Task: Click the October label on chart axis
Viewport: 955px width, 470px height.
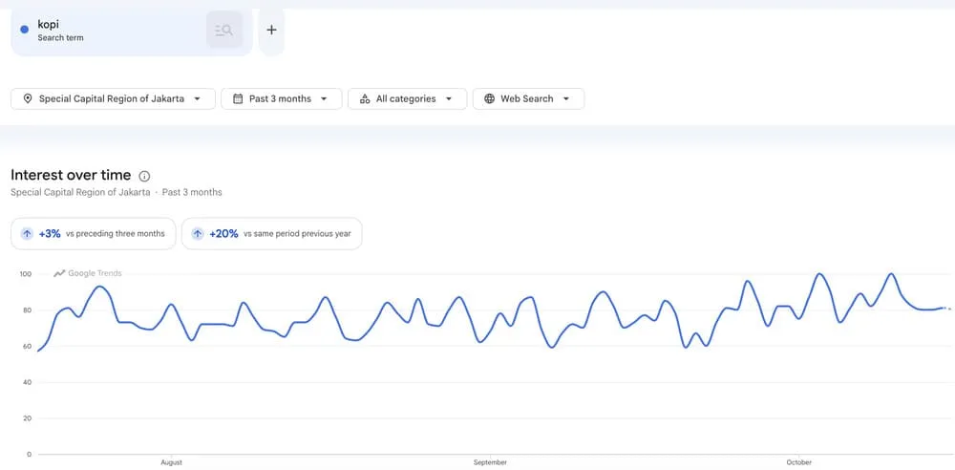Action: [x=798, y=462]
